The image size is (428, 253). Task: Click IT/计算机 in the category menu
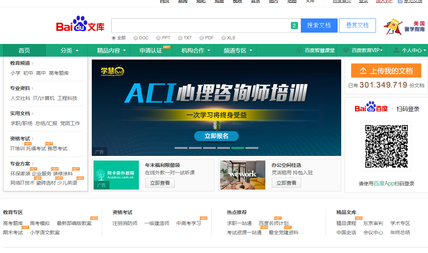(x=44, y=98)
